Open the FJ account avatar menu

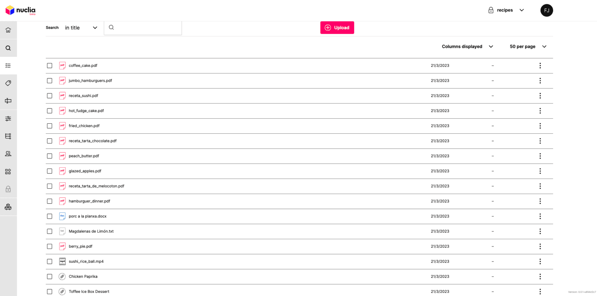pos(546,10)
